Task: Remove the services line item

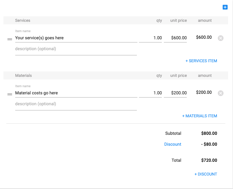Action: coord(220,38)
